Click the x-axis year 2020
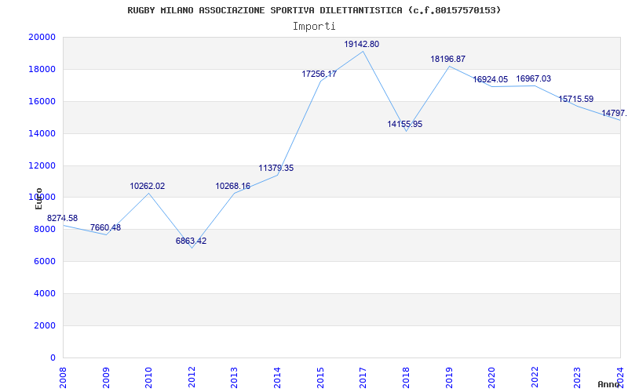This screenshot has height=392, width=628. click(491, 378)
